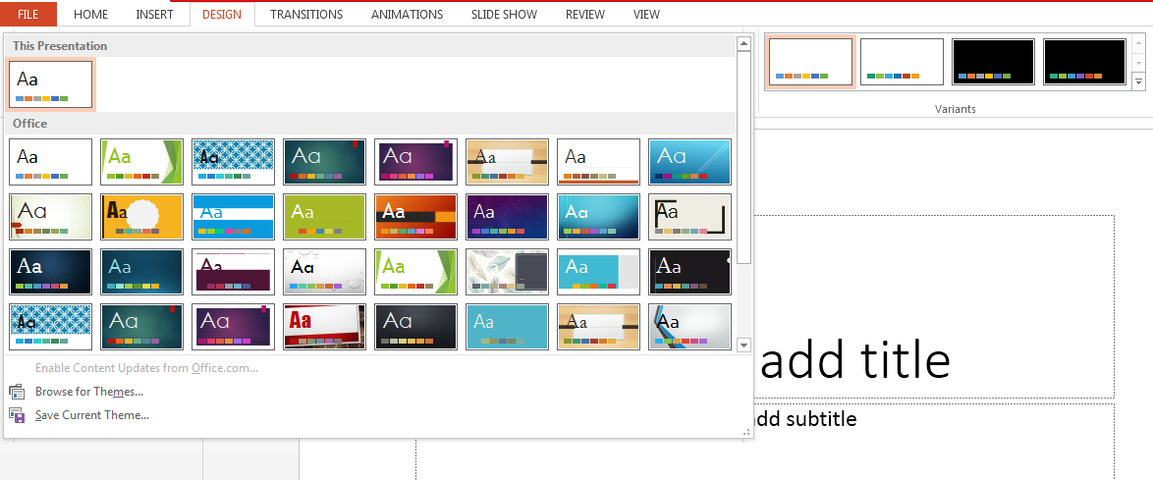Choose the blue and white banded theme
The width and height of the screenshot is (1153, 480).
point(233,217)
